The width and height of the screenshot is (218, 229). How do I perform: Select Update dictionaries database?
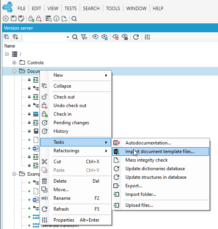pyautogui.click(x=161, y=169)
